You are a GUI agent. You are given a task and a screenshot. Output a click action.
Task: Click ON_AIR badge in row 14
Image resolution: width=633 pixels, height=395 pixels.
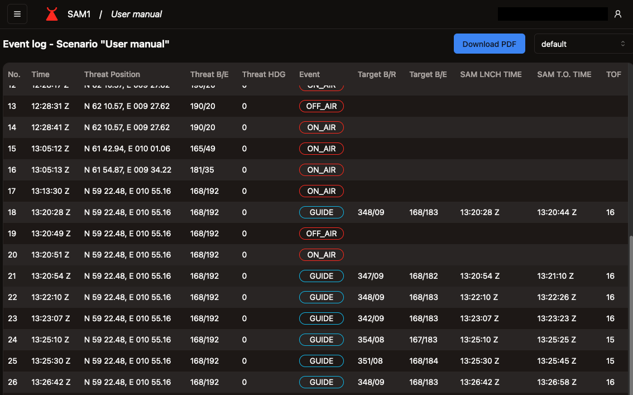(322, 127)
